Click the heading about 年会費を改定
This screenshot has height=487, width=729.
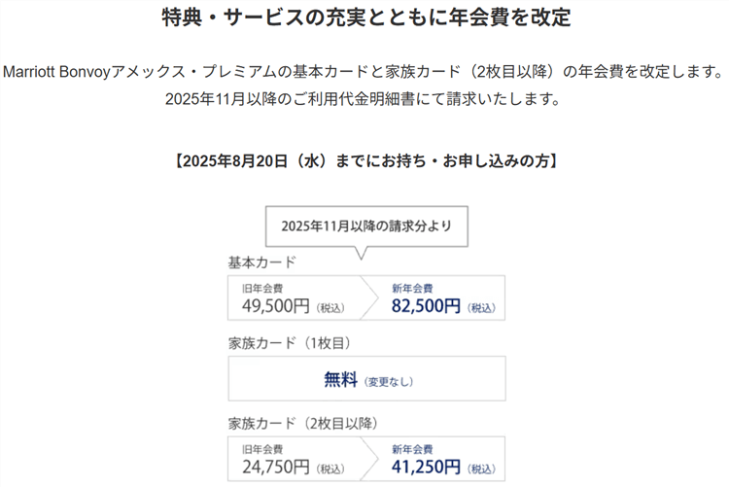(365, 18)
